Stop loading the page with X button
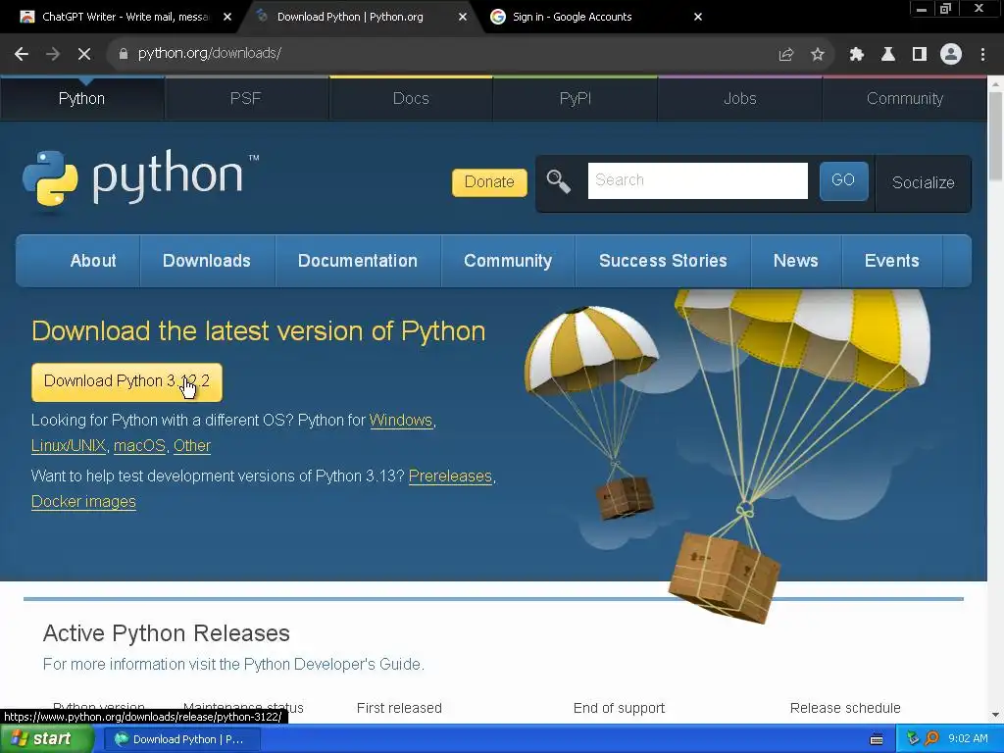This screenshot has height=753, width=1004. pyautogui.click(x=84, y=54)
